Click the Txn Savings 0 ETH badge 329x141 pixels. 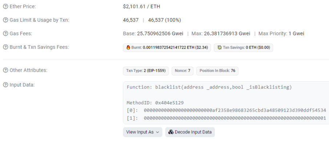[244, 47]
